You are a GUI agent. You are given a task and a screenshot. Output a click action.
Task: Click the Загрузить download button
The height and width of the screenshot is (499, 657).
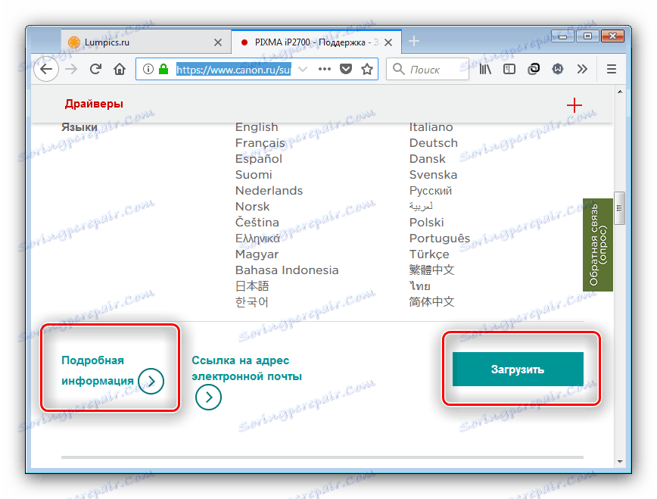(x=518, y=369)
